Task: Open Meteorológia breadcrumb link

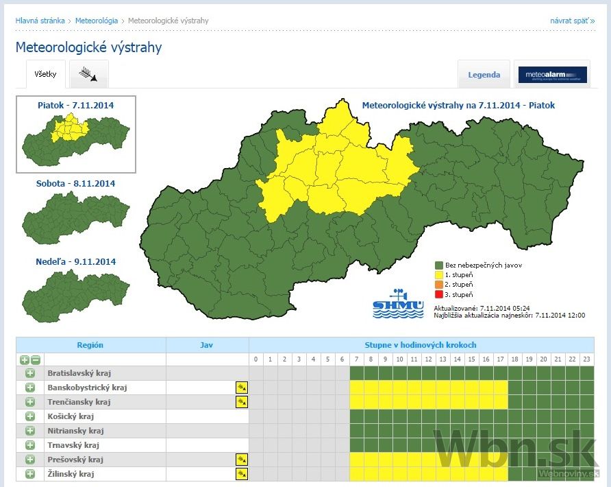Action: [97, 21]
